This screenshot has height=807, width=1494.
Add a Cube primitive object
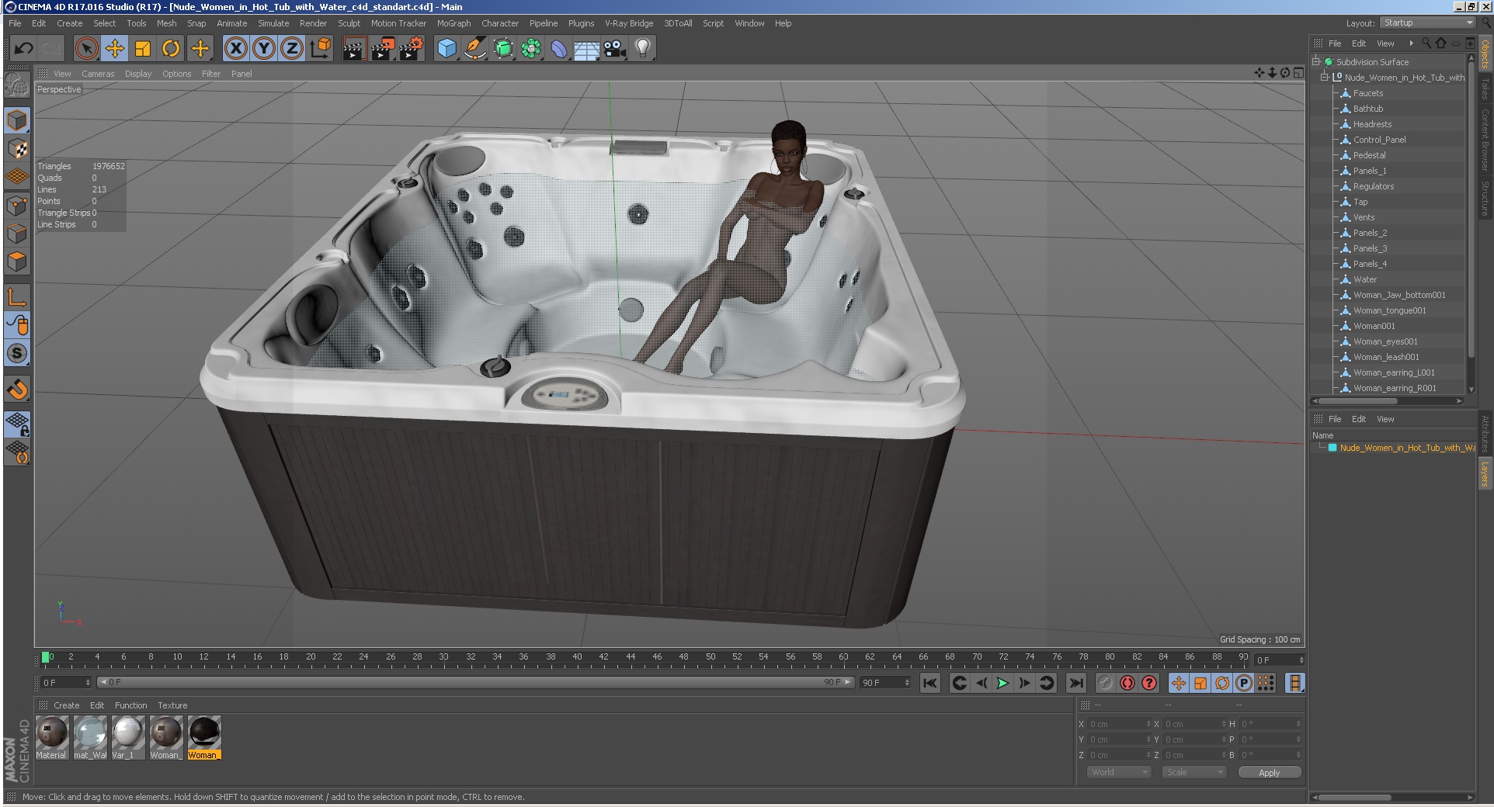pos(446,49)
